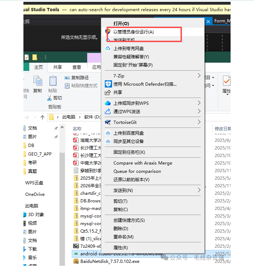Click the Baidu icon beside 同步至其它设备
254x269 pixels.
108,141
